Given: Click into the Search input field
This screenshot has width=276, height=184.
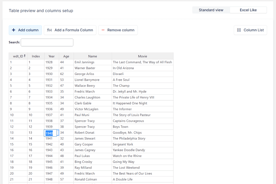Looking at the screenshot, I should pyautogui.click(x=47, y=43).
